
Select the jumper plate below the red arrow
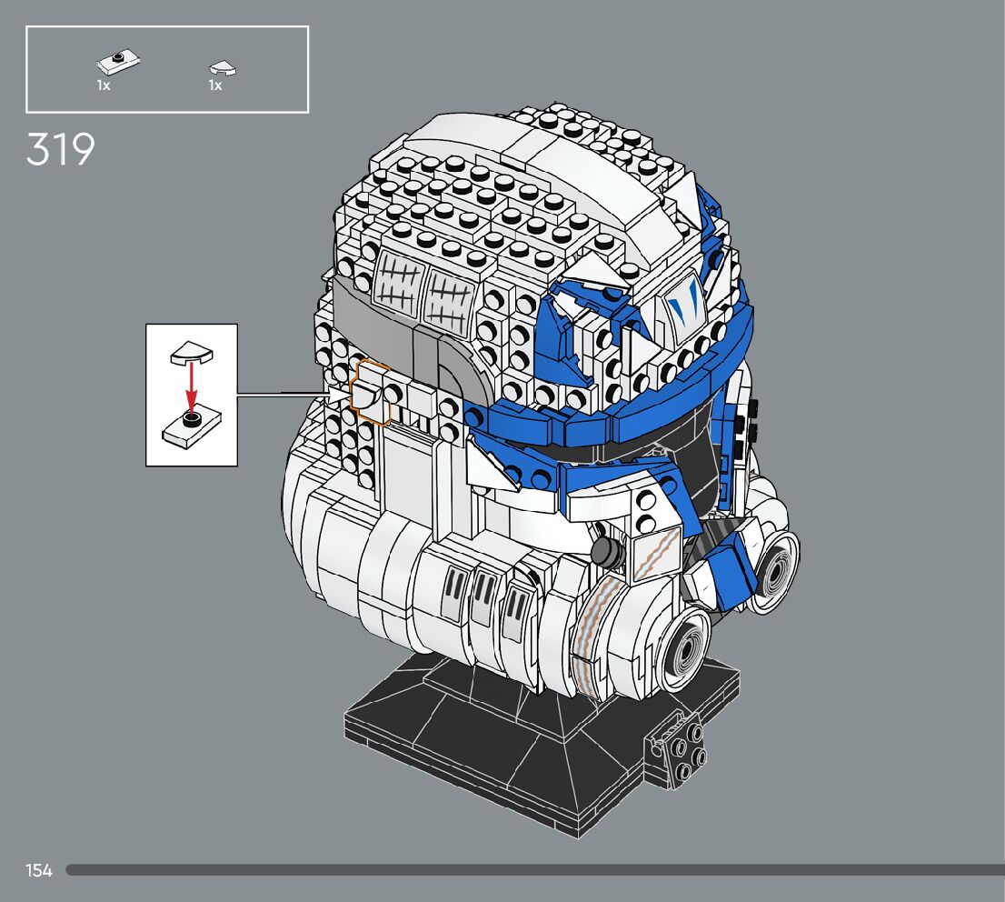pyautogui.click(x=192, y=427)
